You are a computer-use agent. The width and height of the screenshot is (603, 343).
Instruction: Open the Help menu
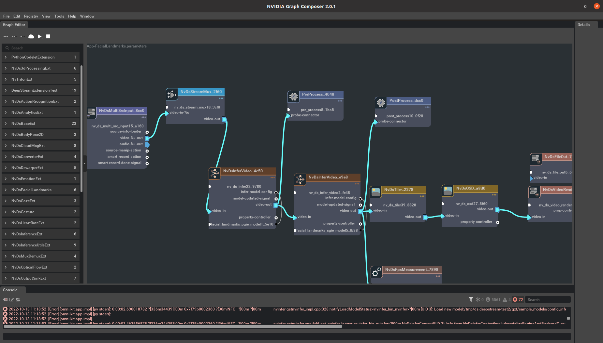[x=72, y=16]
